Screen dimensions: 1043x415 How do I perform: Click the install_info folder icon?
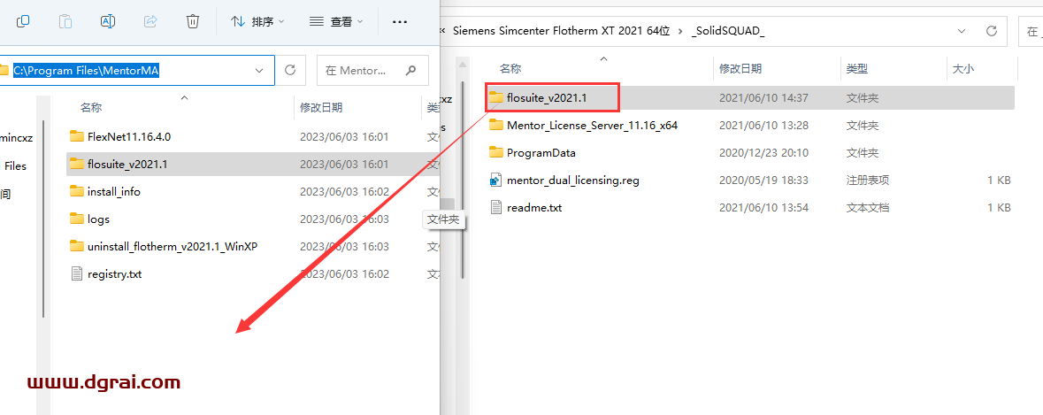tap(77, 191)
